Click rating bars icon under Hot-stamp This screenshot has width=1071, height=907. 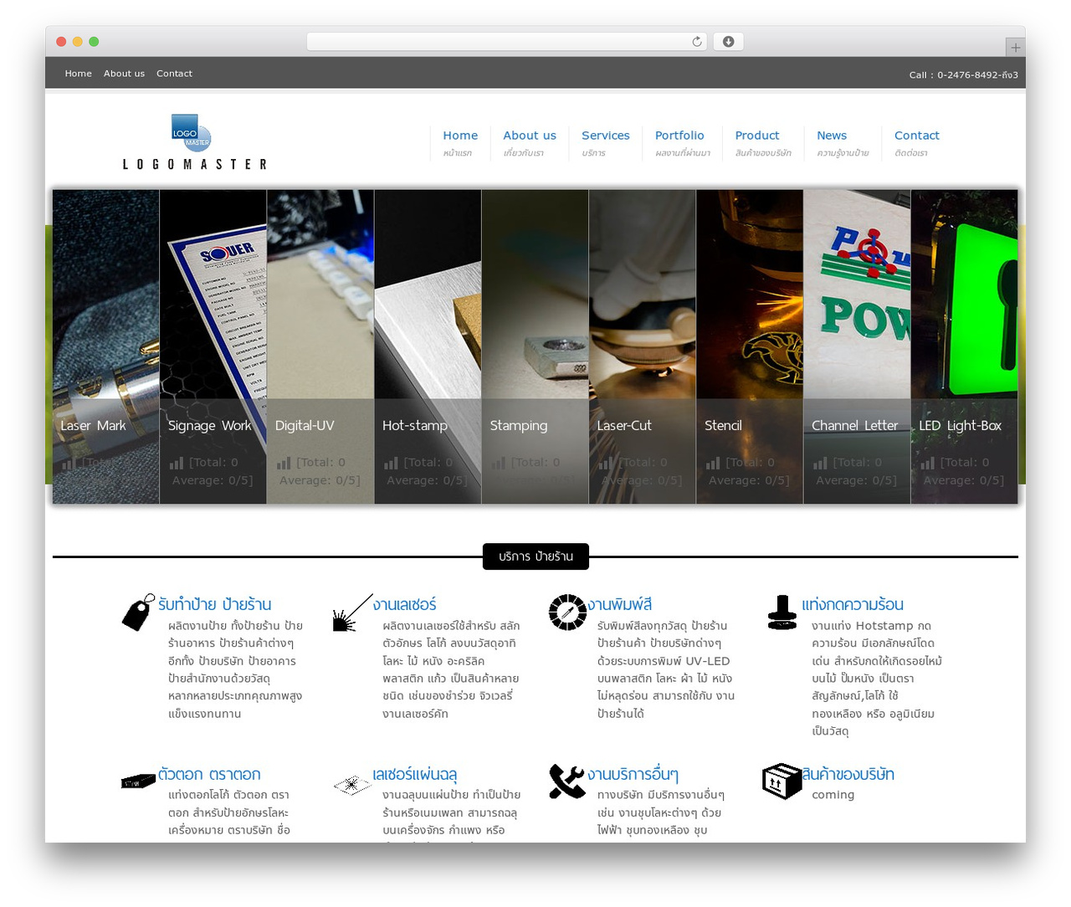[x=391, y=463]
